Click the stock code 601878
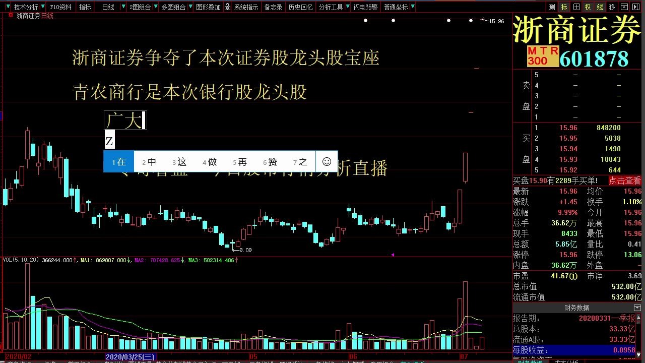The height and width of the screenshot is (363, 645). [594, 59]
